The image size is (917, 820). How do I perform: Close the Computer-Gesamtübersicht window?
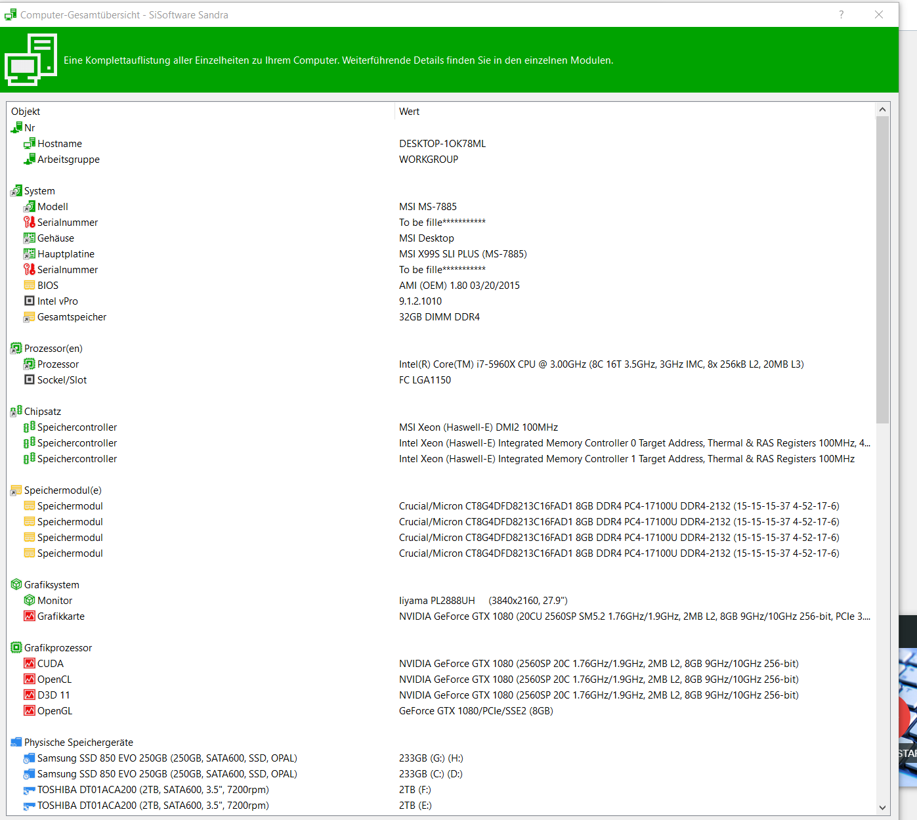tap(879, 14)
